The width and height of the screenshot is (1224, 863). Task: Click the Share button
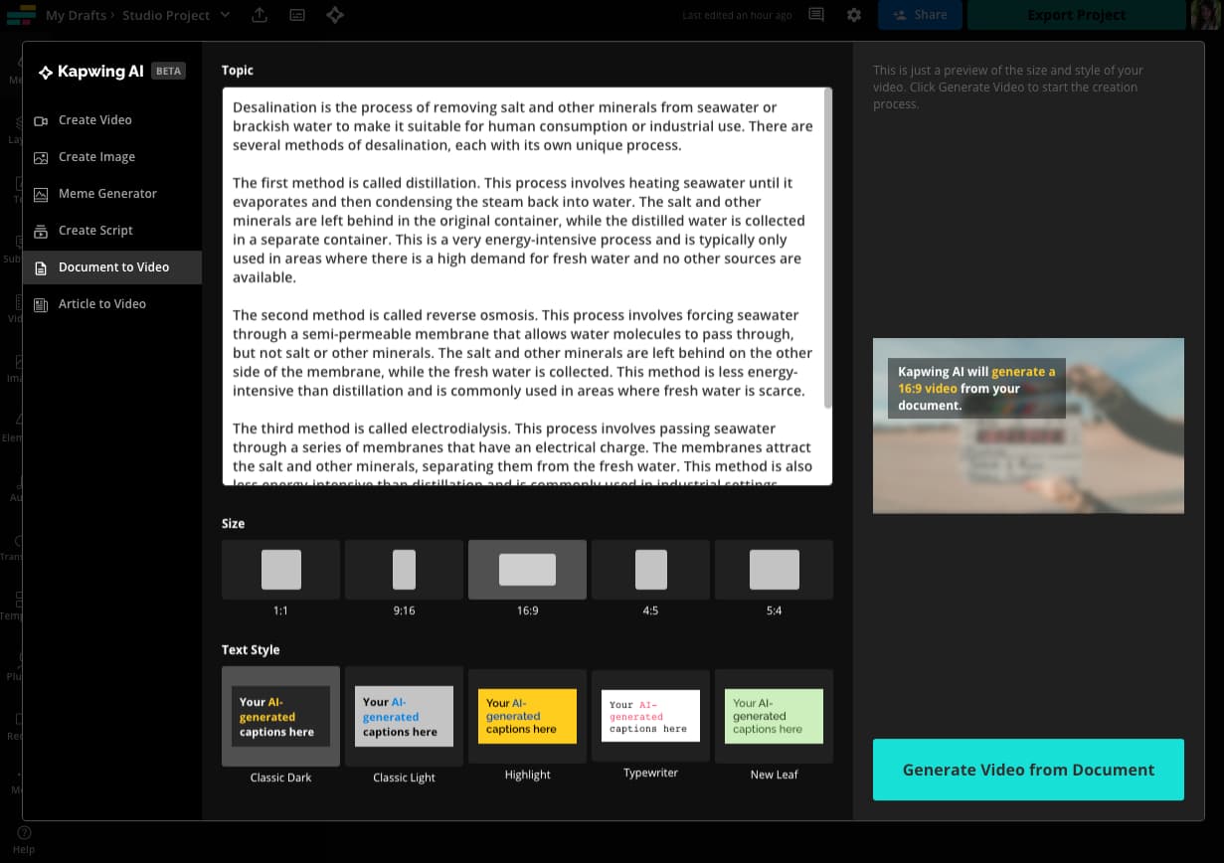point(920,15)
